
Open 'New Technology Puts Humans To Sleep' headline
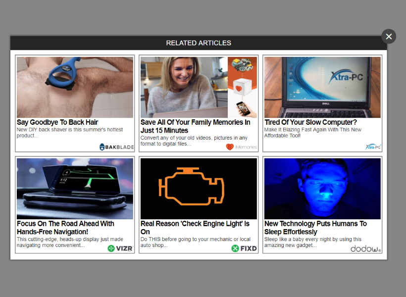(315, 228)
